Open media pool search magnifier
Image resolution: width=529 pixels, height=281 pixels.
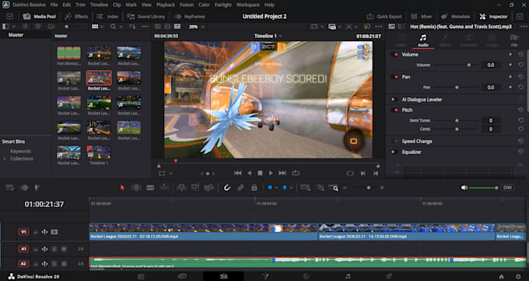point(113,26)
